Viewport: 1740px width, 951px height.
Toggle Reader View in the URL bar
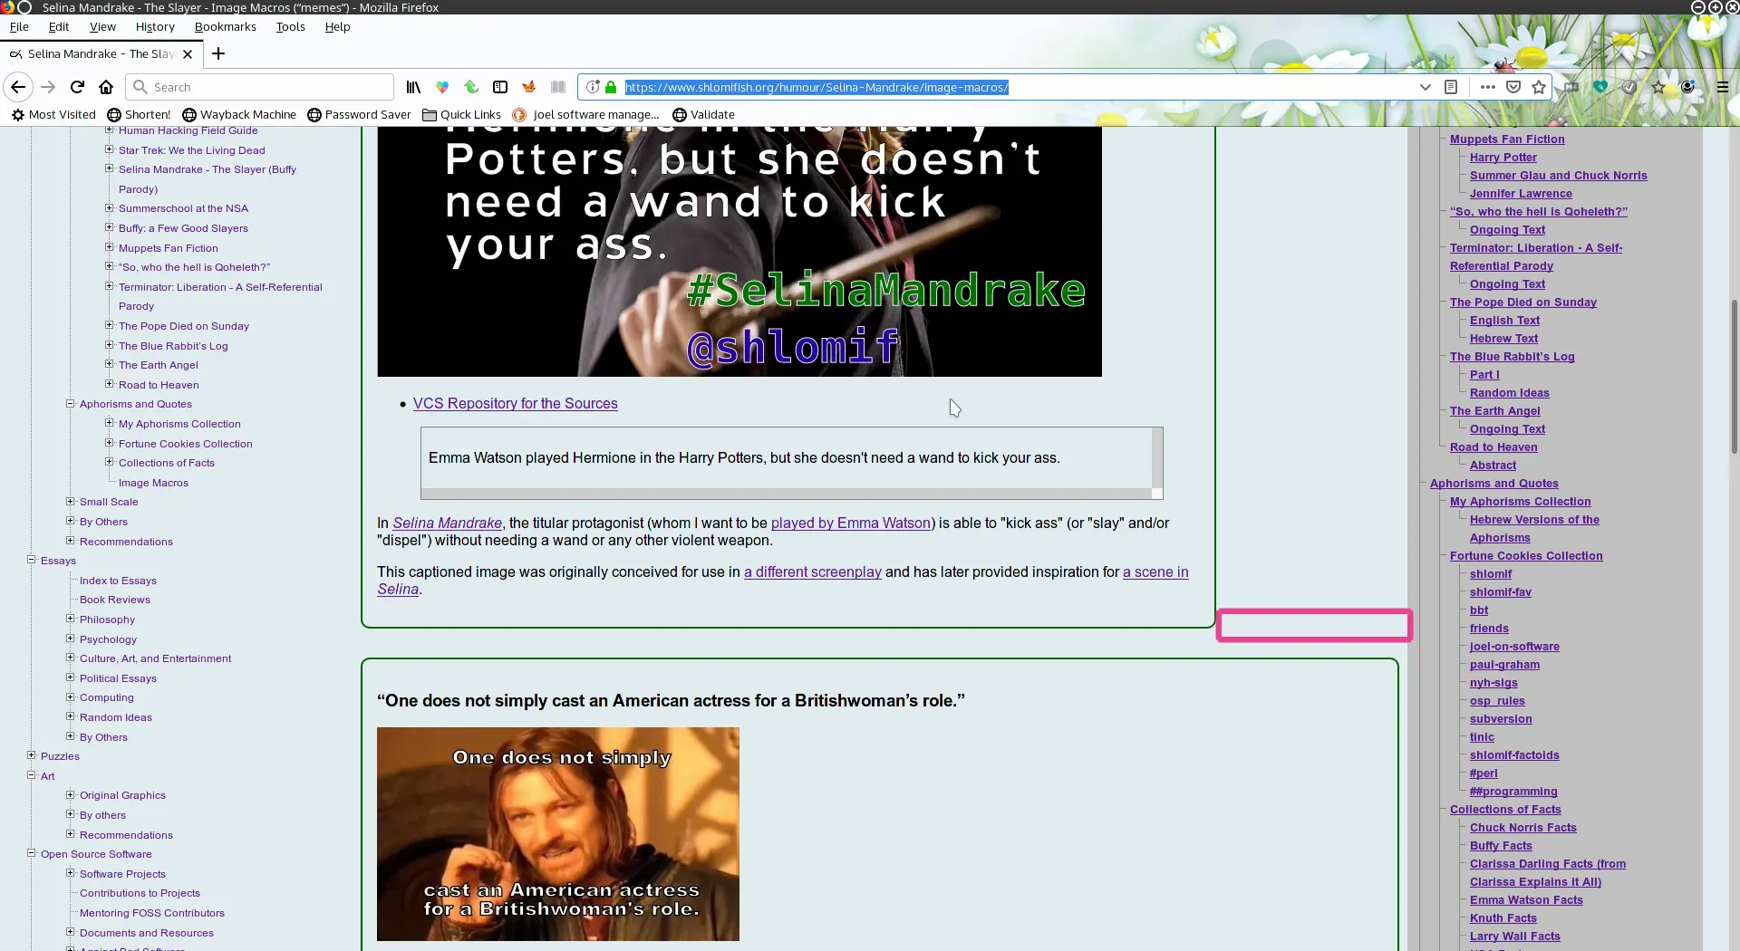click(1451, 87)
